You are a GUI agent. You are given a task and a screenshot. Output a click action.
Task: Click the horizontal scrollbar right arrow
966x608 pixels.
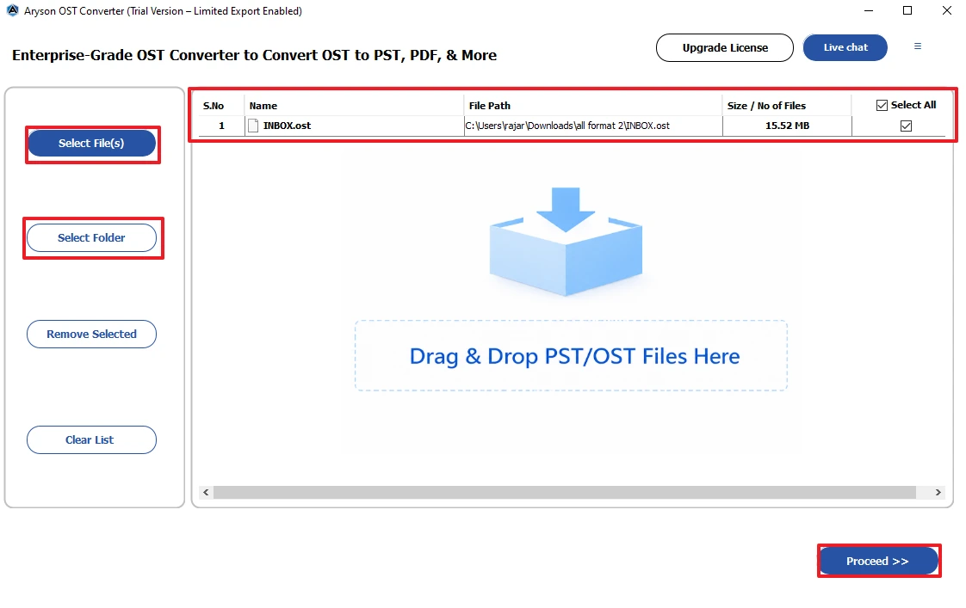pyautogui.click(x=938, y=492)
